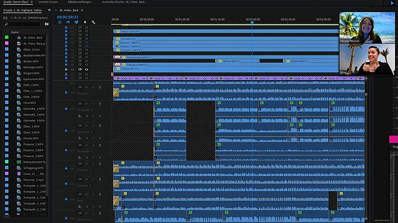Viewport: 398px width, 223px height.
Task: Add a marker with the marker icon
Action: (85, 22)
